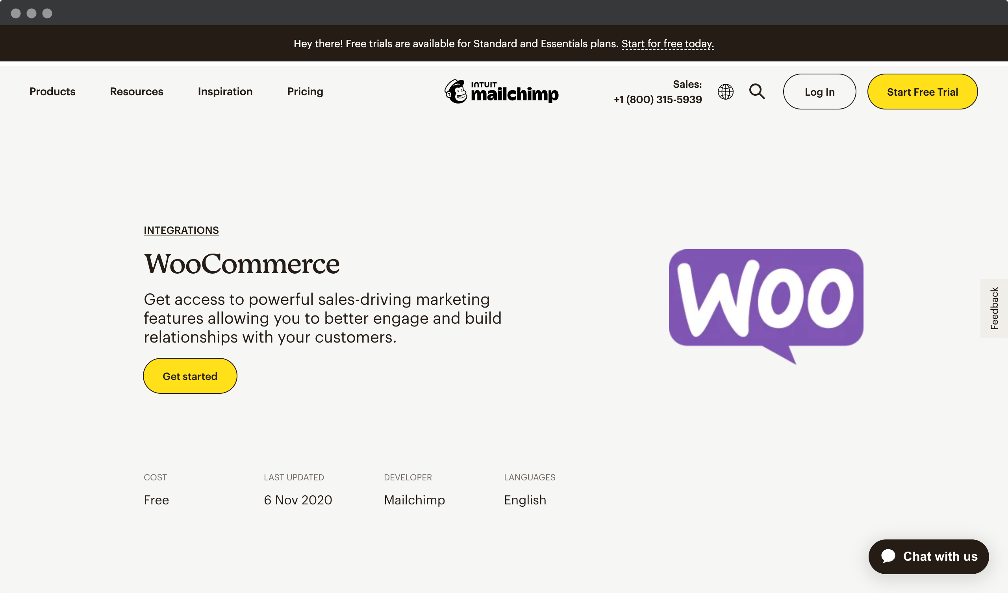The width and height of the screenshot is (1008, 593).
Task: Expand the Resources navigation dropdown
Action: click(136, 91)
